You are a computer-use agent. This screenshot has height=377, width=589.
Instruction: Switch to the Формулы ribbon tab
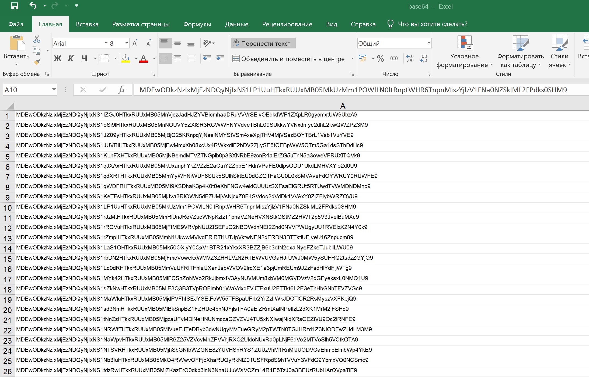point(197,24)
